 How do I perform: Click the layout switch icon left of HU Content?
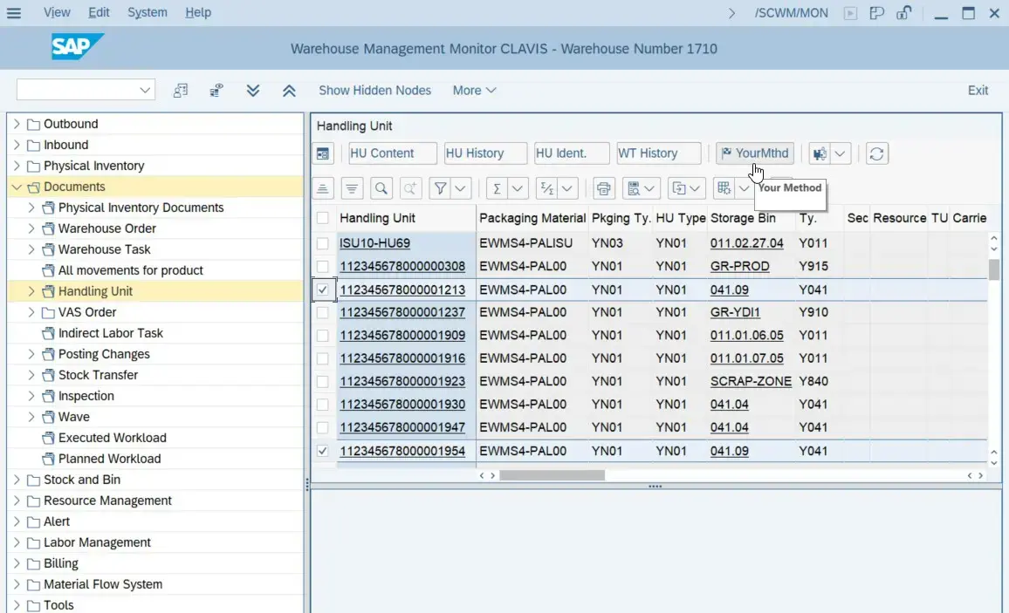coord(323,153)
